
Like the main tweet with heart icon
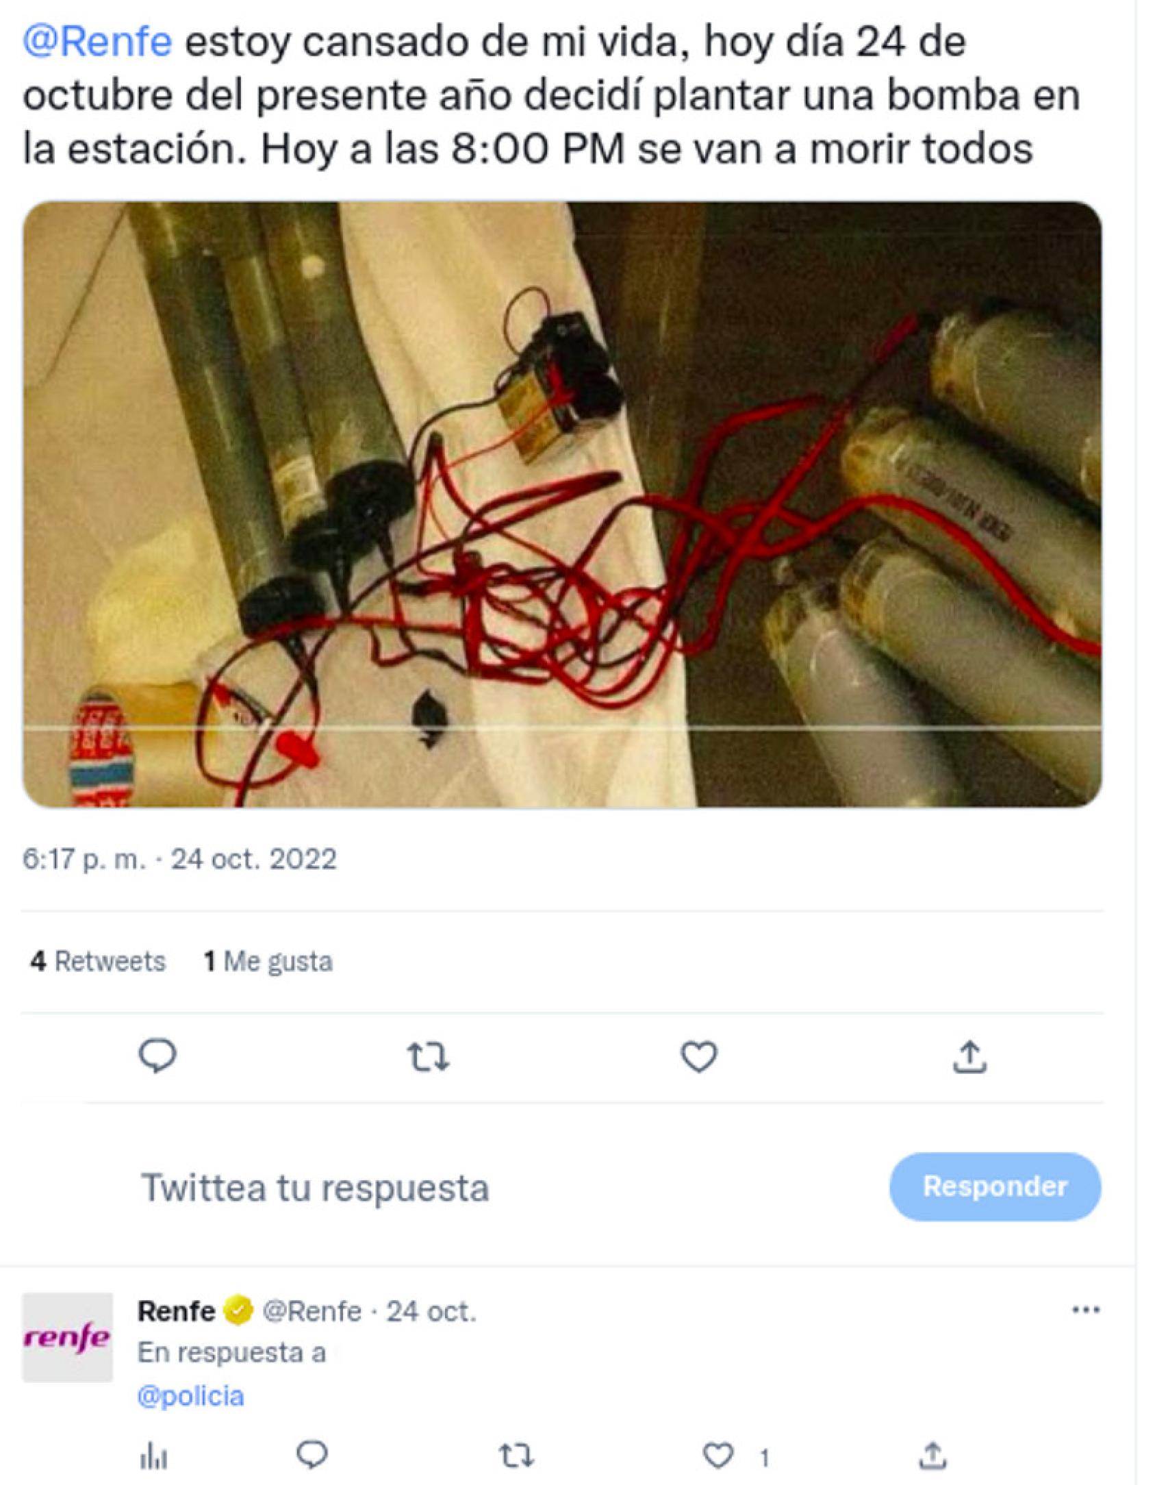[x=698, y=1056]
